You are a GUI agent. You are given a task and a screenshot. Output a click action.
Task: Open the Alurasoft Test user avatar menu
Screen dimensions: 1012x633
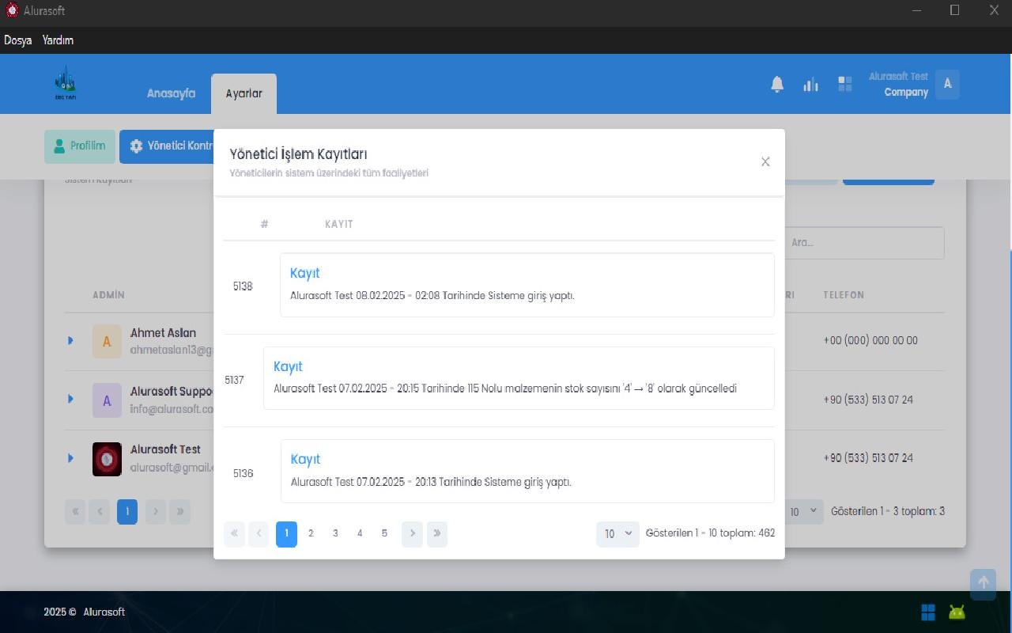(947, 84)
